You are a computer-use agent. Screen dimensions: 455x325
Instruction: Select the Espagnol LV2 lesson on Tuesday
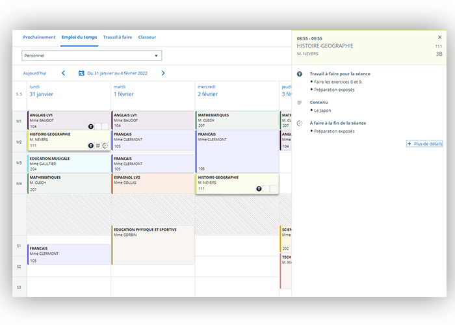point(153,183)
